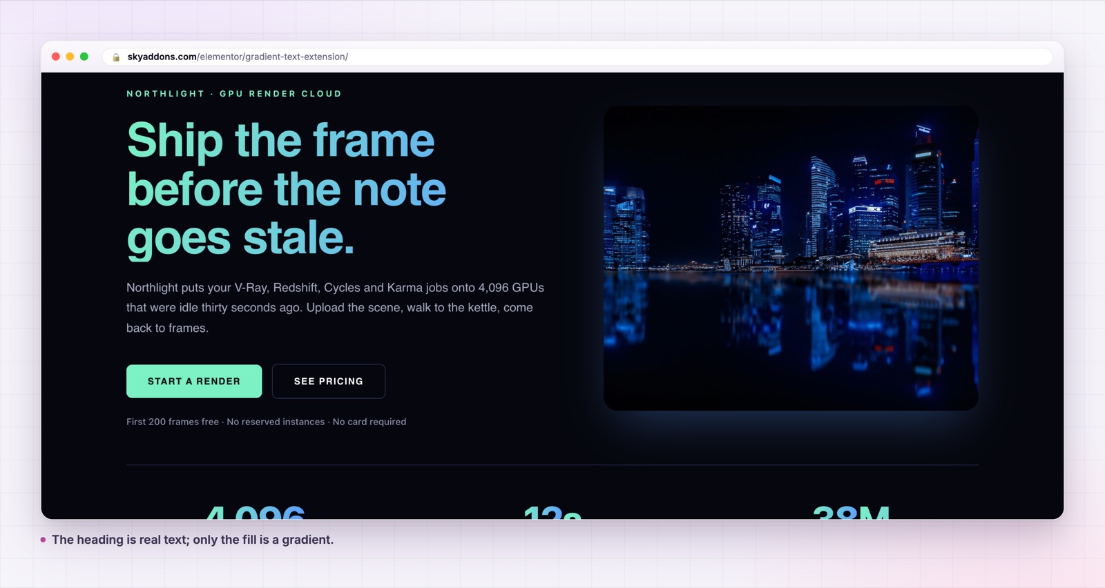Minimize the window with yellow button
Image resolution: width=1105 pixels, height=588 pixels.
[x=70, y=57]
